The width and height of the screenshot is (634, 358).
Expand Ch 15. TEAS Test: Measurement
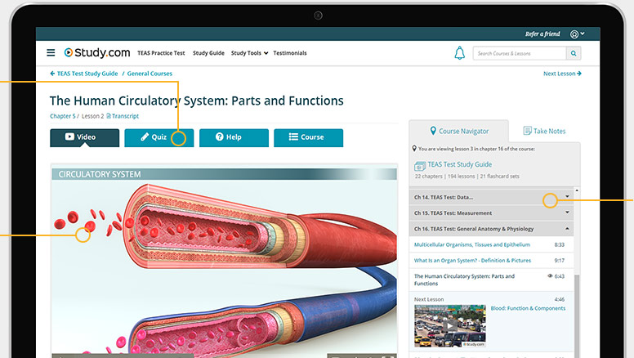[567, 213]
